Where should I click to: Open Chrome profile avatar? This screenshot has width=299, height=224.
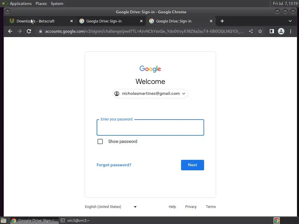pos(281,31)
